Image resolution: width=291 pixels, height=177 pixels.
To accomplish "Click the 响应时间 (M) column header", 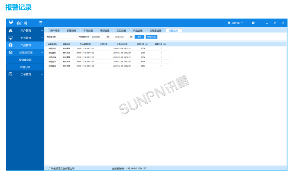I will (x=143, y=44).
